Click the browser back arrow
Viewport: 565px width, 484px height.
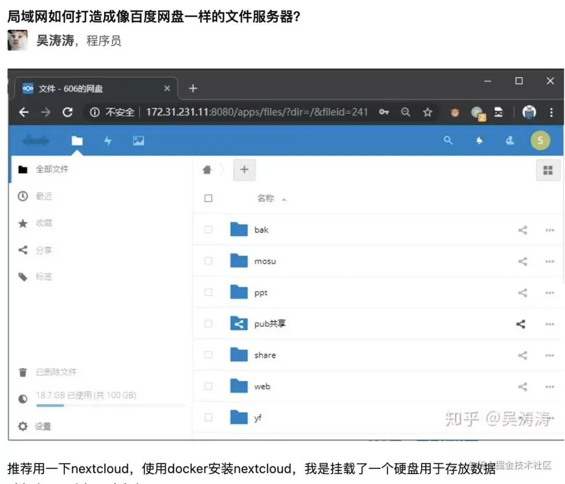[x=24, y=112]
